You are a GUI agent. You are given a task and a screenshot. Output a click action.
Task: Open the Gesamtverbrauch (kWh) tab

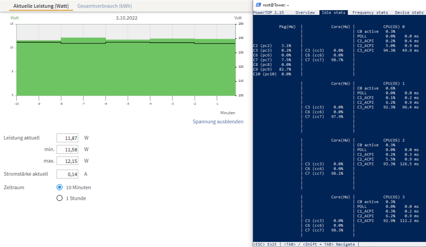(105, 6)
